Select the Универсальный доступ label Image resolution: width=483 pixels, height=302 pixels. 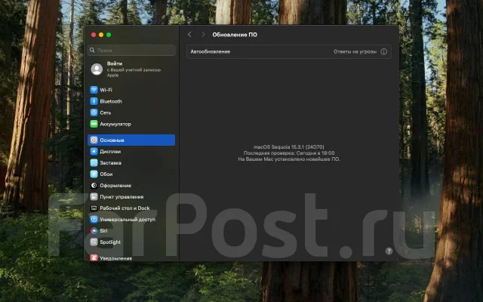pos(128,220)
